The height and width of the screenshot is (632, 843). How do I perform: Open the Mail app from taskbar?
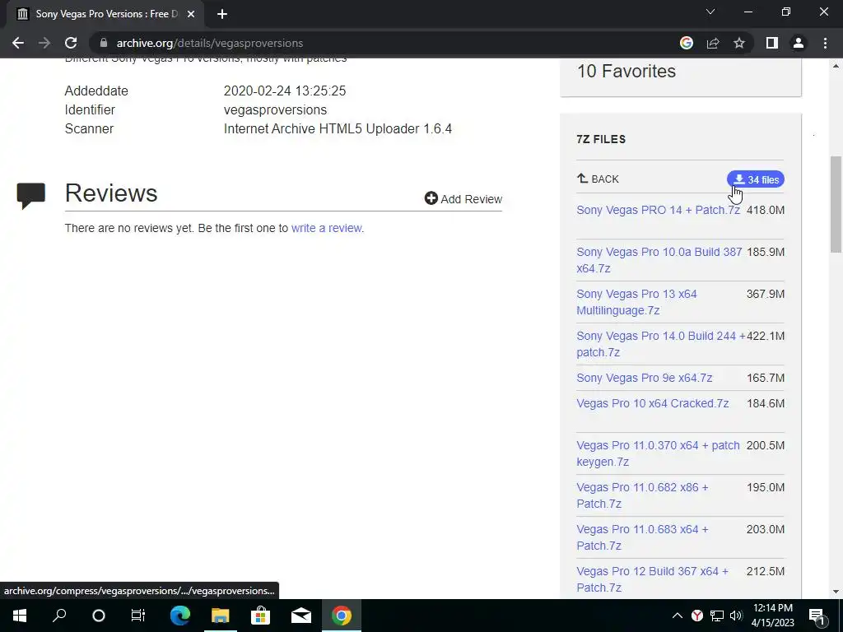(x=301, y=616)
